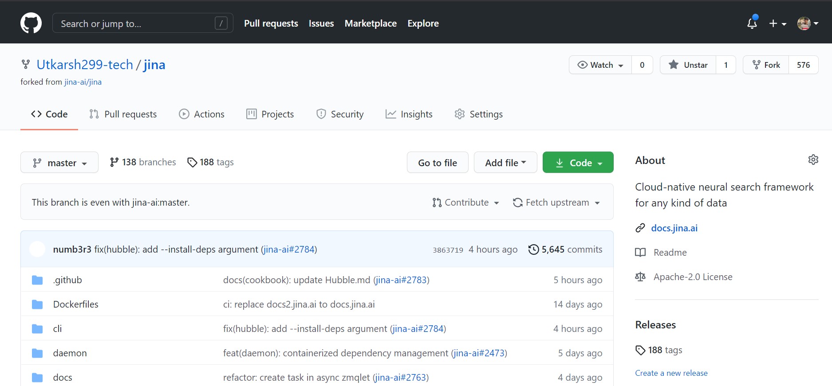Open jina-ai#2784 link in latest commit
Viewport: 832px width, 386px height.
pyautogui.click(x=289, y=250)
